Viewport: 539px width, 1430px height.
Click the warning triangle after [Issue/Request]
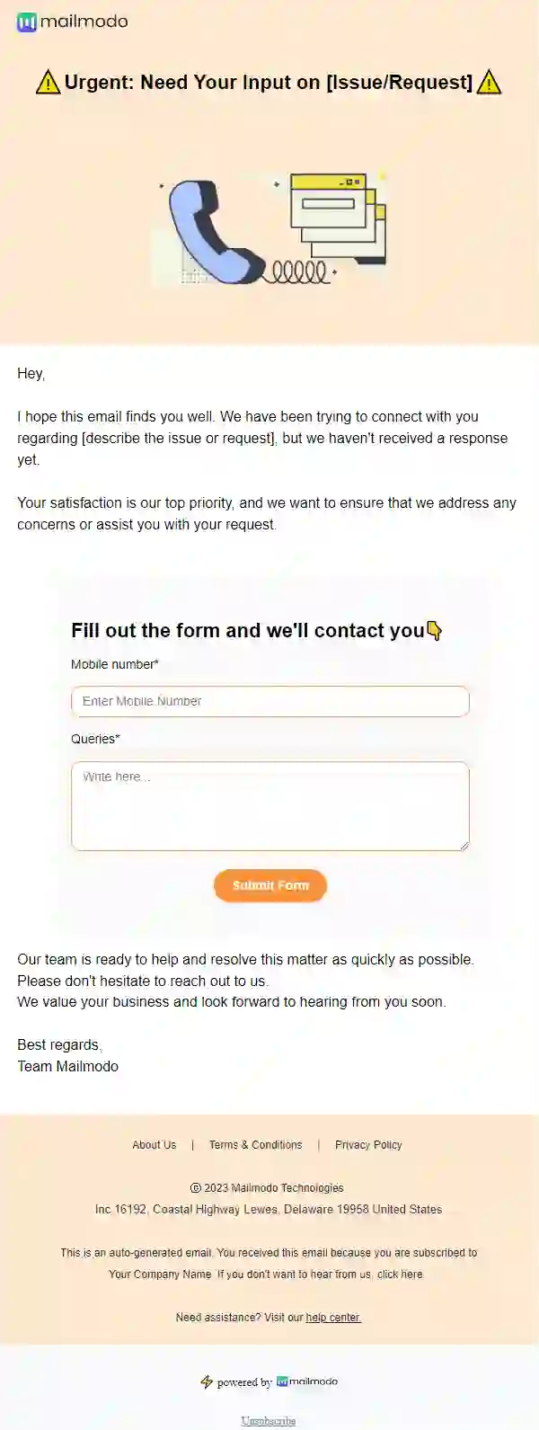click(x=490, y=81)
